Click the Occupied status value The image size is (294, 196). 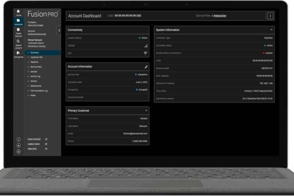click(143, 90)
